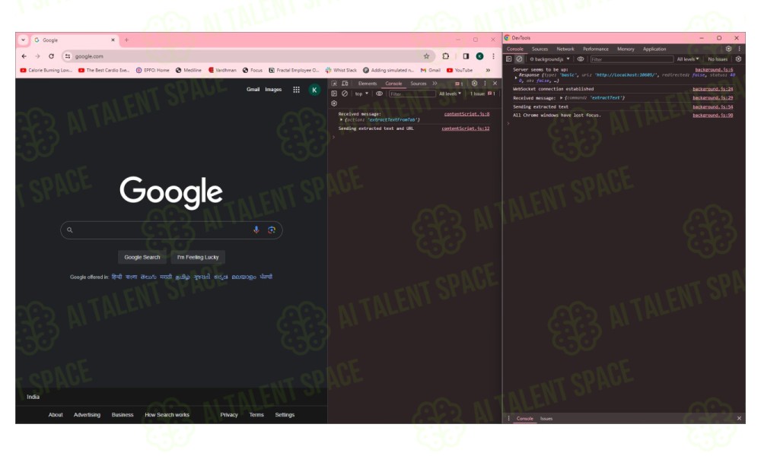This screenshot has height=456, width=761.
Task: Click Filter field in DevTools window
Action: click(x=632, y=59)
